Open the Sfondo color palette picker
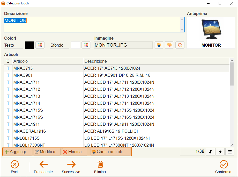Screen dimensions: 238x177 86,45
